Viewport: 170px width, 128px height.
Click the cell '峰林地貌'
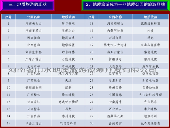(68, 95)
